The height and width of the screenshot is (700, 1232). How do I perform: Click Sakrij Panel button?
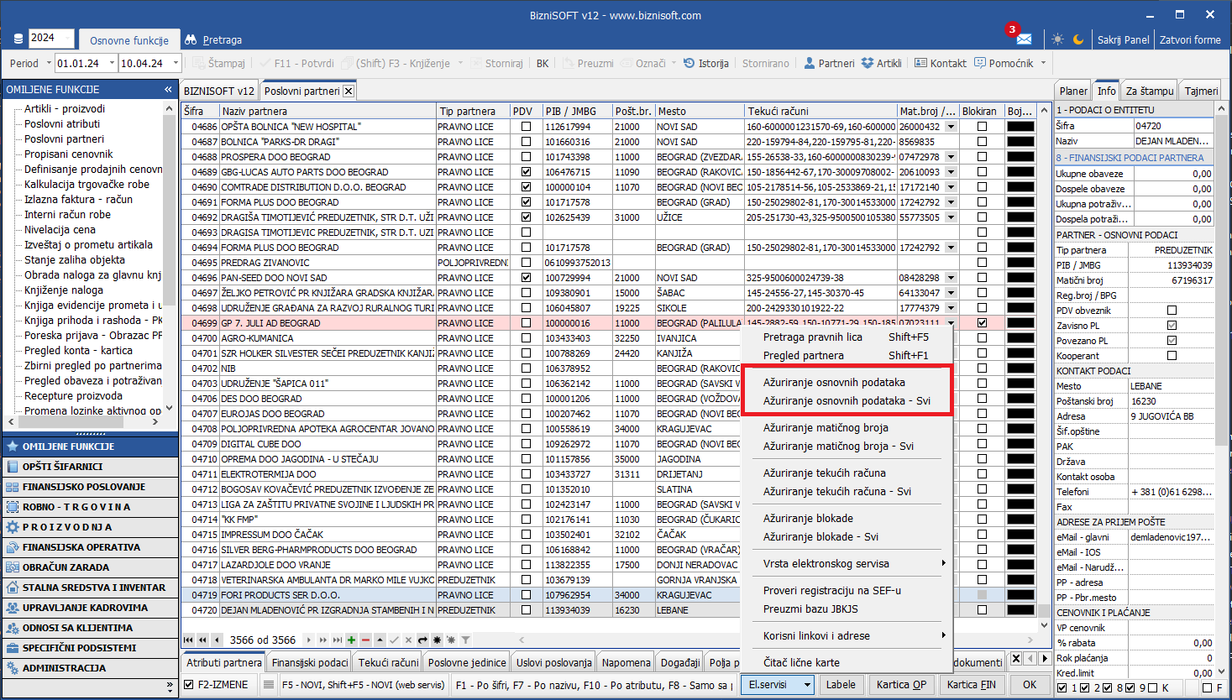1123,39
